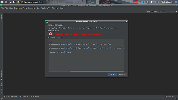Screen dimensions: 178x100
Task: Click the OK button in the error dialog
Action: [x=112, y=74]
